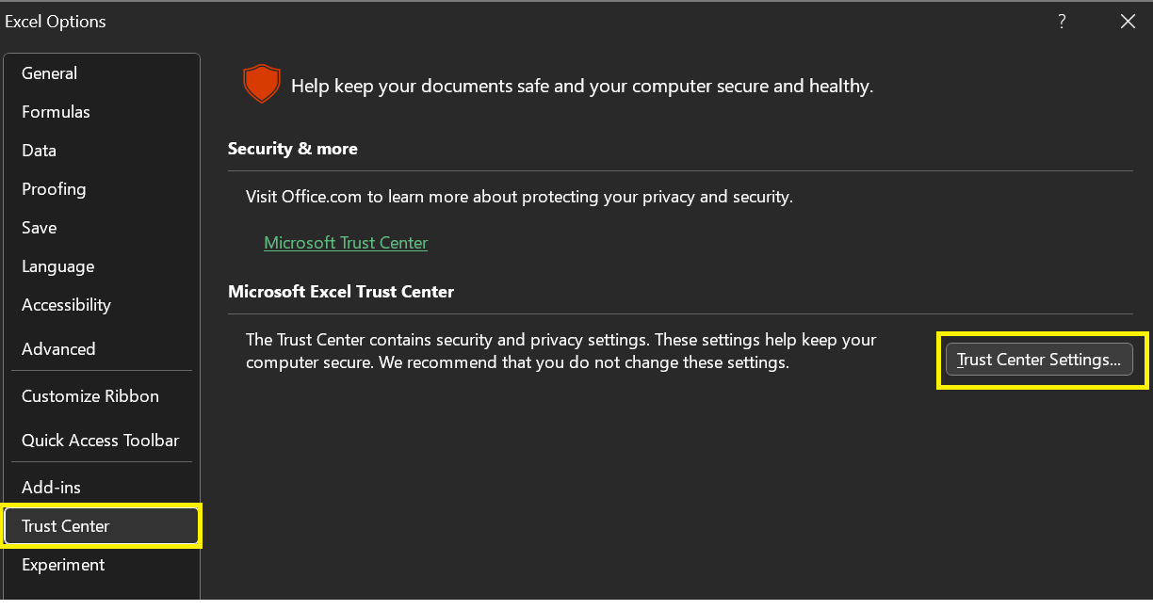Open Proofing options
This screenshot has height=610, width=1153.
(x=54, y=188)
